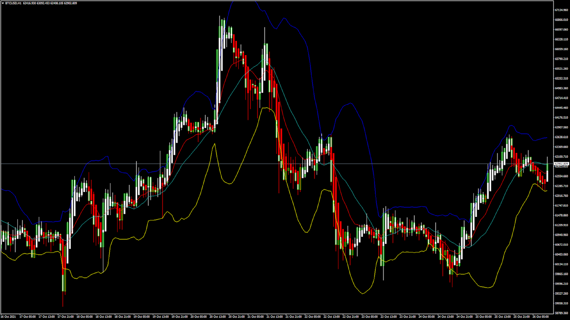Click the 59058.310 price axis label
The width and height of the screenshot is (570, 320).
click(562, 303)
